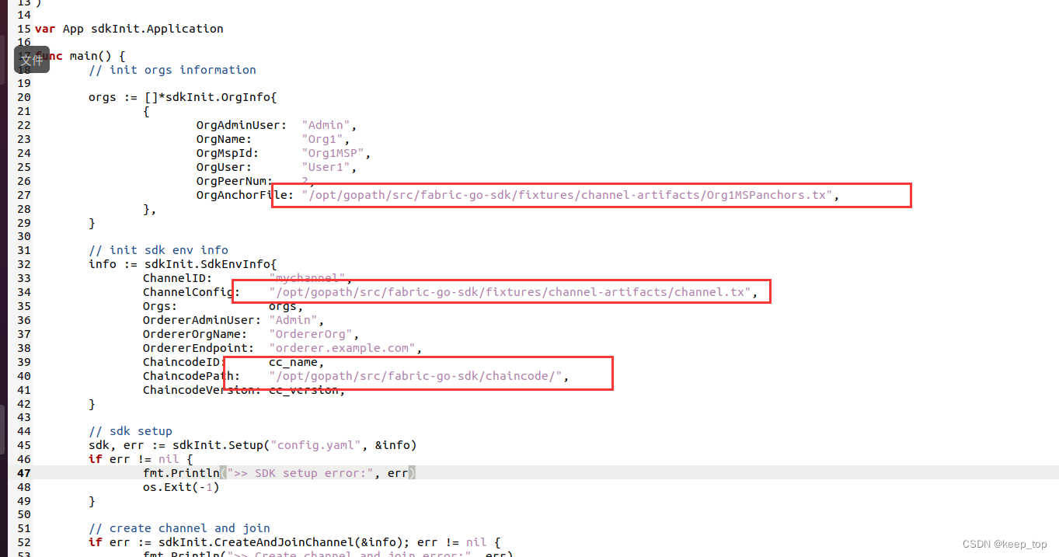The image size is (1059, 557).
Task: Click the os.Exit(-1) statement
Action: [181, 487]
